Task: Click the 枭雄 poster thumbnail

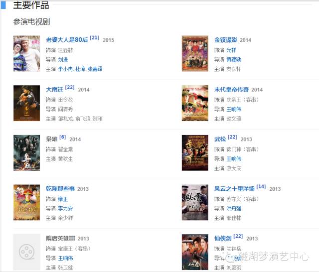Action: [x=26, y=153]
